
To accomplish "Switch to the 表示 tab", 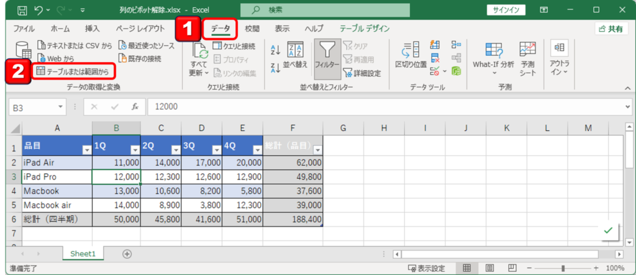I will tap(283, 29).
